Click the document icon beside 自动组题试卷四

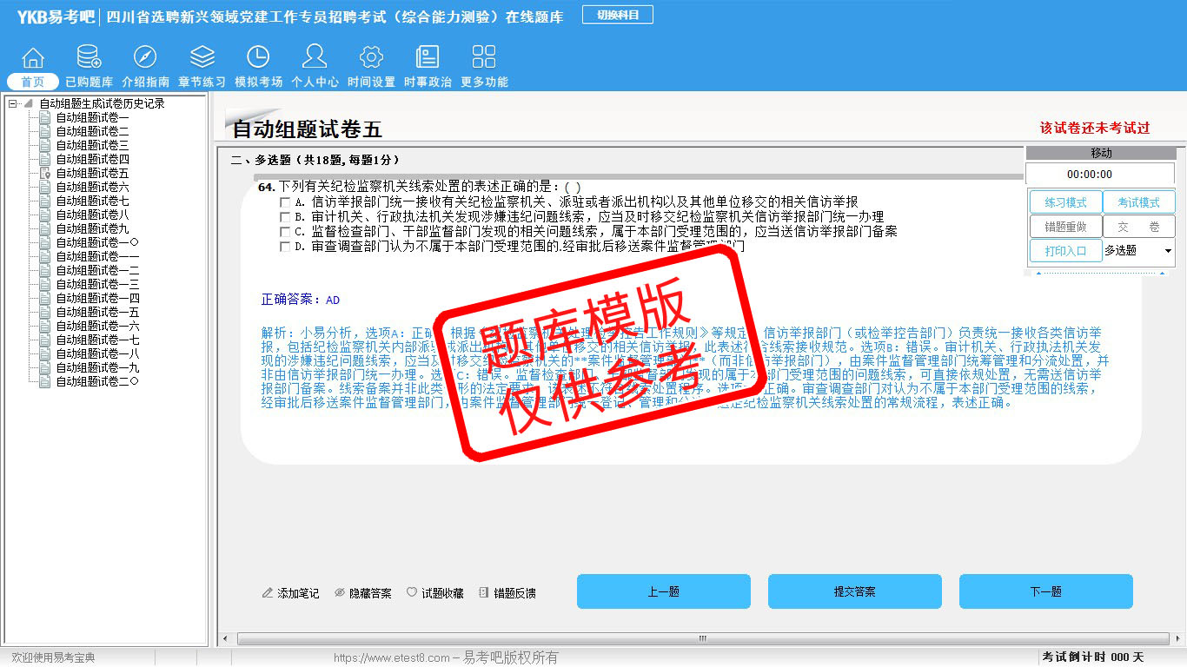tap(45, 159)
